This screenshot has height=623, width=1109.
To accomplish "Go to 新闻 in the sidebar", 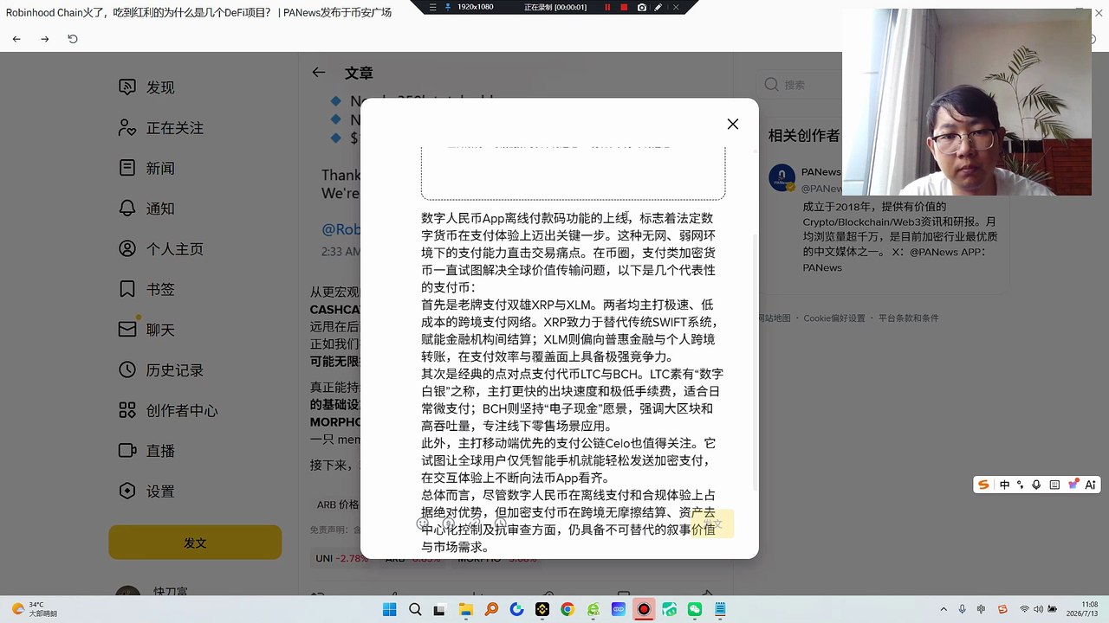I will pyautogui.click(x=146, y=168).
